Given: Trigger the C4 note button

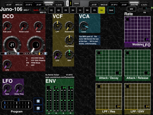Looking at the screenshot, I should point(80,10).
